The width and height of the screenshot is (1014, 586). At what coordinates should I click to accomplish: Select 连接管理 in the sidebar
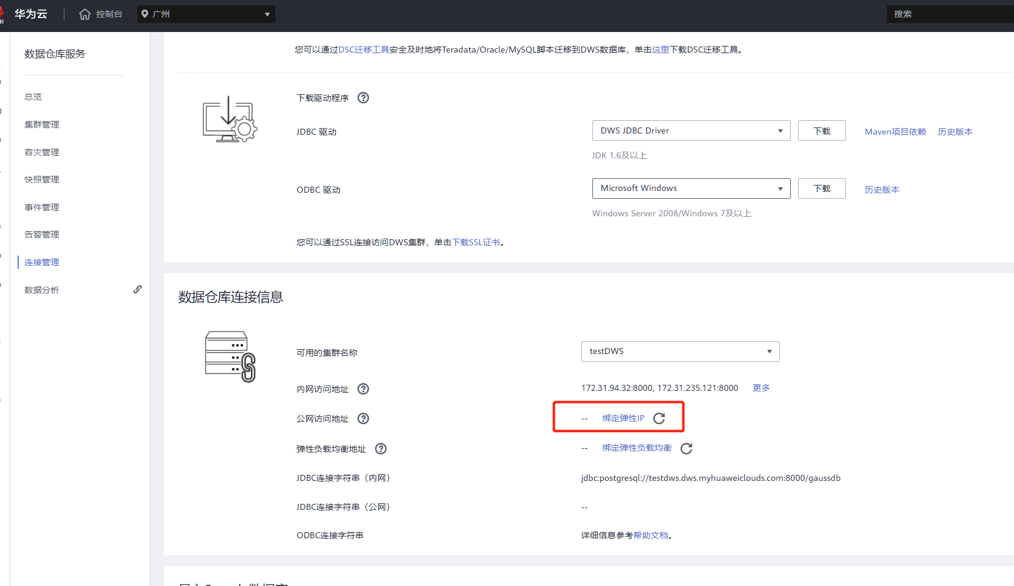(x=42, y=262)
